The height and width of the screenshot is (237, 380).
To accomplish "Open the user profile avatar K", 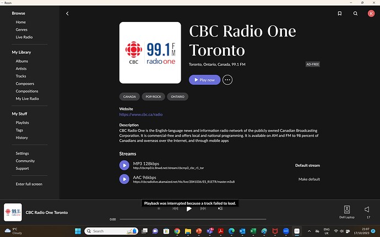I will [x=371, y=13].
